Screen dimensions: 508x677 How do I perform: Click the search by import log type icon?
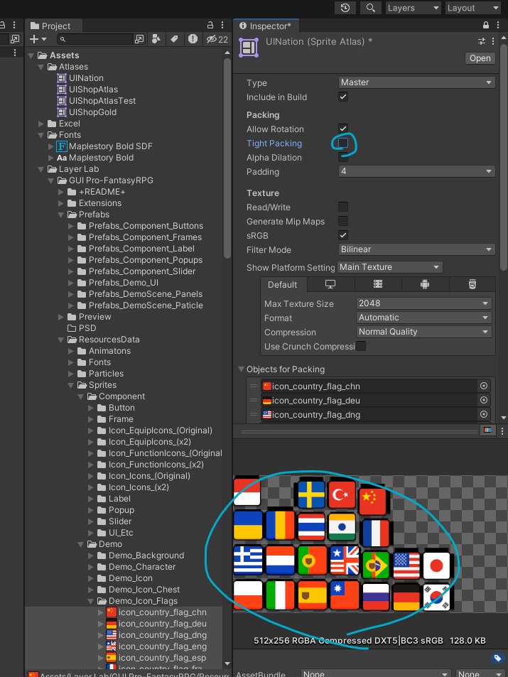193,39
